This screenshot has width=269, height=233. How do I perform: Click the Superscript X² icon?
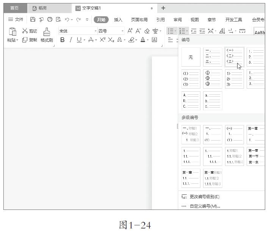102,40
